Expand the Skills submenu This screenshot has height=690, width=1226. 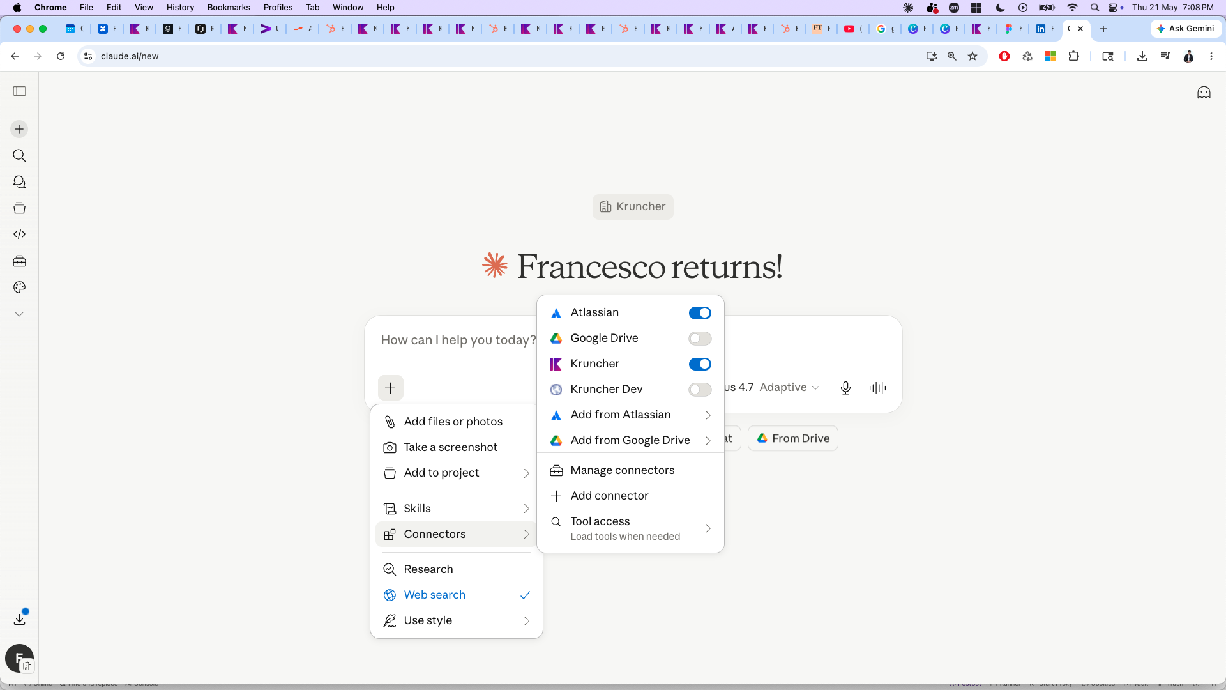pos(457,509)
